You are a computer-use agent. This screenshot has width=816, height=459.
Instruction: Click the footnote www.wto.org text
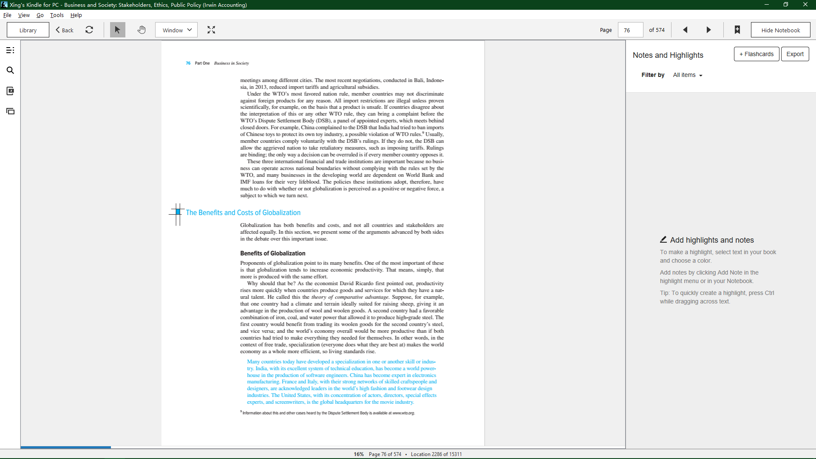click(x=403, y=413)
